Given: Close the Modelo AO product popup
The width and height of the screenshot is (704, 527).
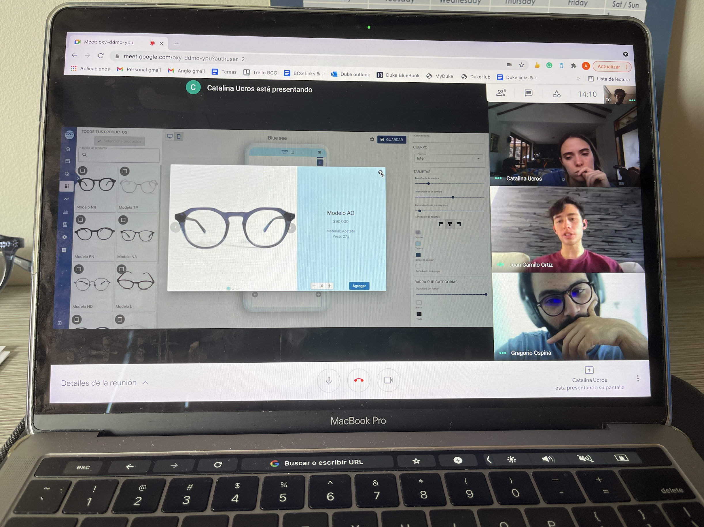Looking at the screenshot, I should click(x=380, y=172).
